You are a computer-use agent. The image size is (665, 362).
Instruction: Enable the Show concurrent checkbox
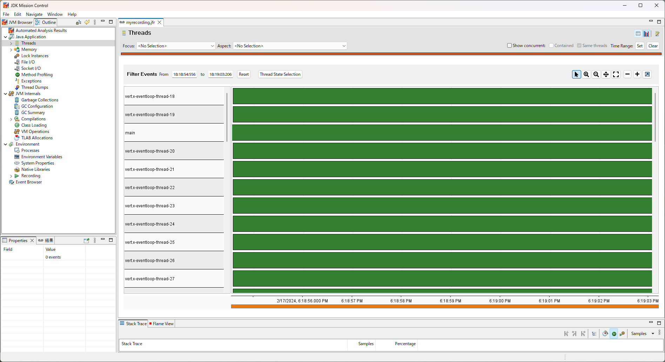(x=510, y=45)
